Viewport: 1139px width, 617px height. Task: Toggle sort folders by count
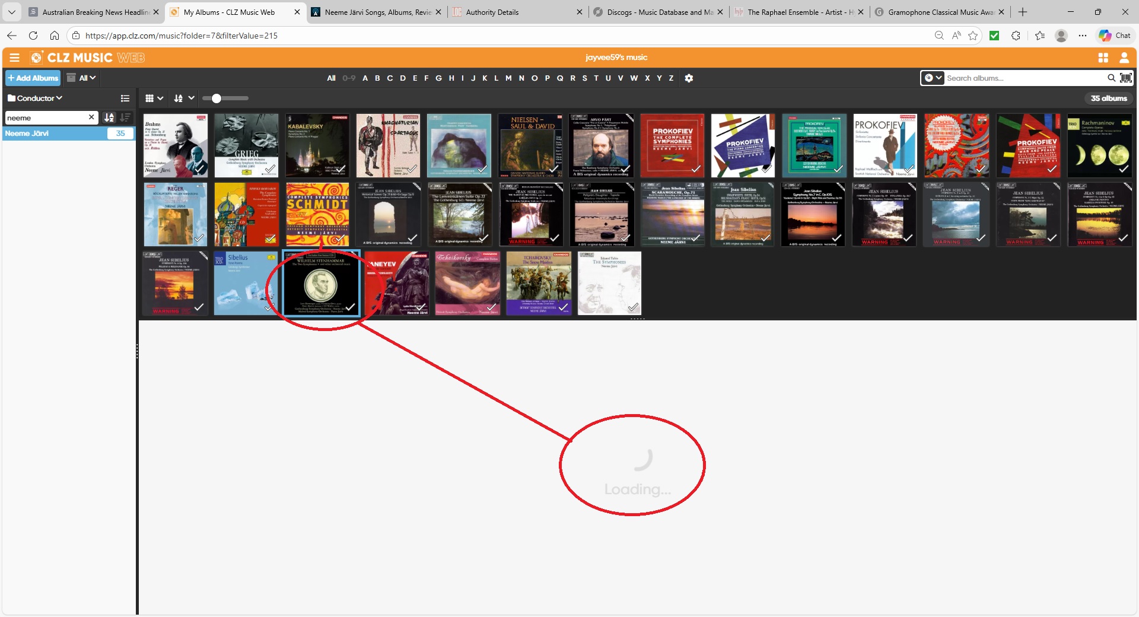125,117
